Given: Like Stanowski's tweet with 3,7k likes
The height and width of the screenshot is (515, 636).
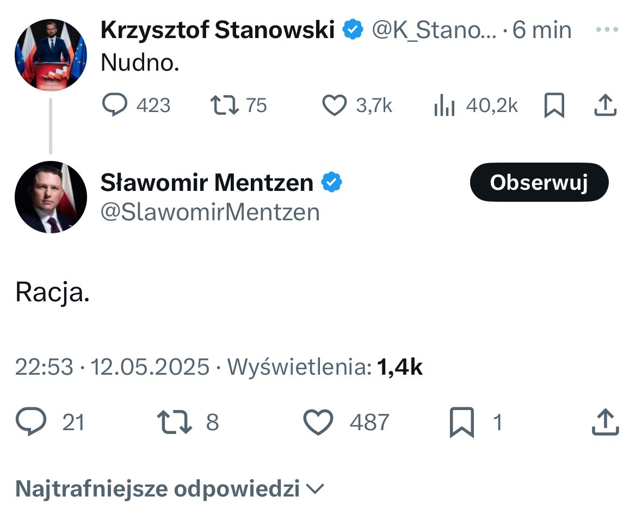Looking at the screenshot, I should point(334,105).
